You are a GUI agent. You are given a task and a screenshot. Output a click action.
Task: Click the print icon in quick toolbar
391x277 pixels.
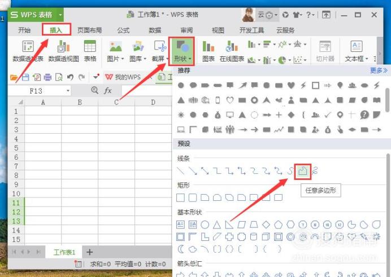[x=47, y=77]
